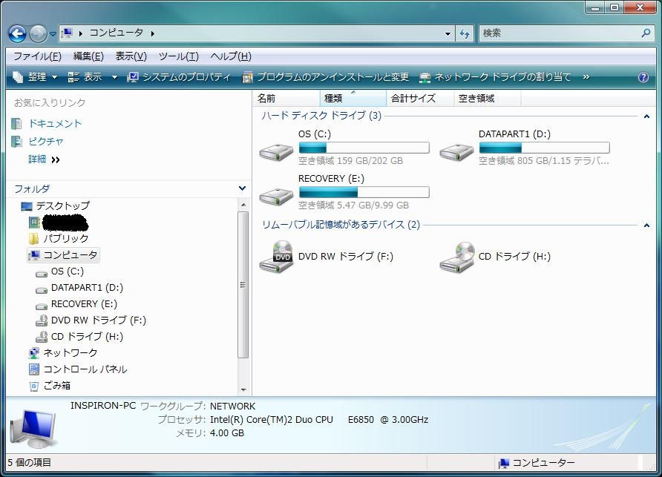This screenshot has height=477, width=662.
Task: Click システムのプロパティ toolbar button
Action: [179, 77]
